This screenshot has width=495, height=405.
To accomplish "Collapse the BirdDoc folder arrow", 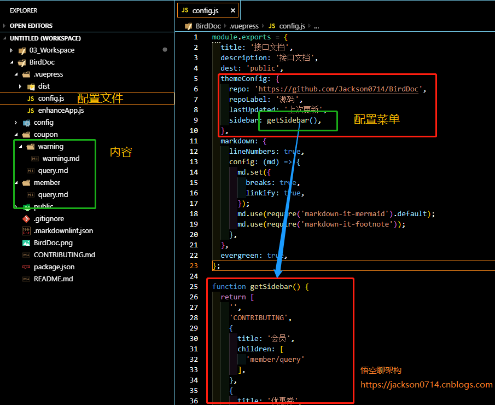I will point(11,62).
